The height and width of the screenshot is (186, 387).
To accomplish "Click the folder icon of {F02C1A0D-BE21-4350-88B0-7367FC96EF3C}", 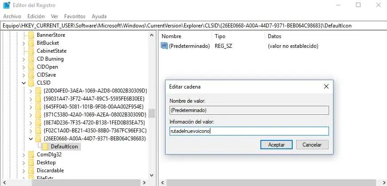I will click(x=38, y=131).
